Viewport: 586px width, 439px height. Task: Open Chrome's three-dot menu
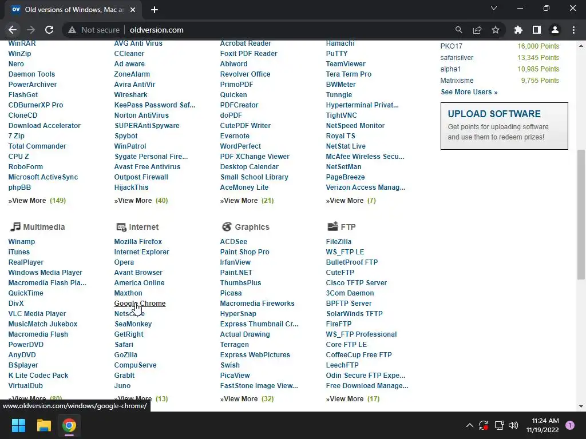(573, 30)
